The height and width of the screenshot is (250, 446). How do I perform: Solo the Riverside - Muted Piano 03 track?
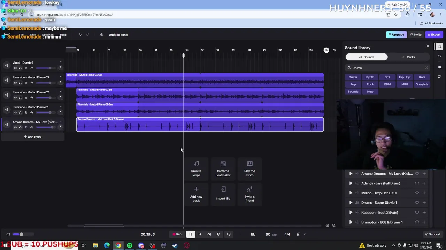point(20,83)
